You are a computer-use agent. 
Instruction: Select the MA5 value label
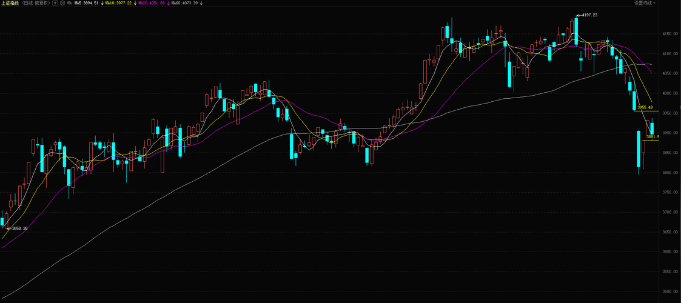click(x=87, y=3)
